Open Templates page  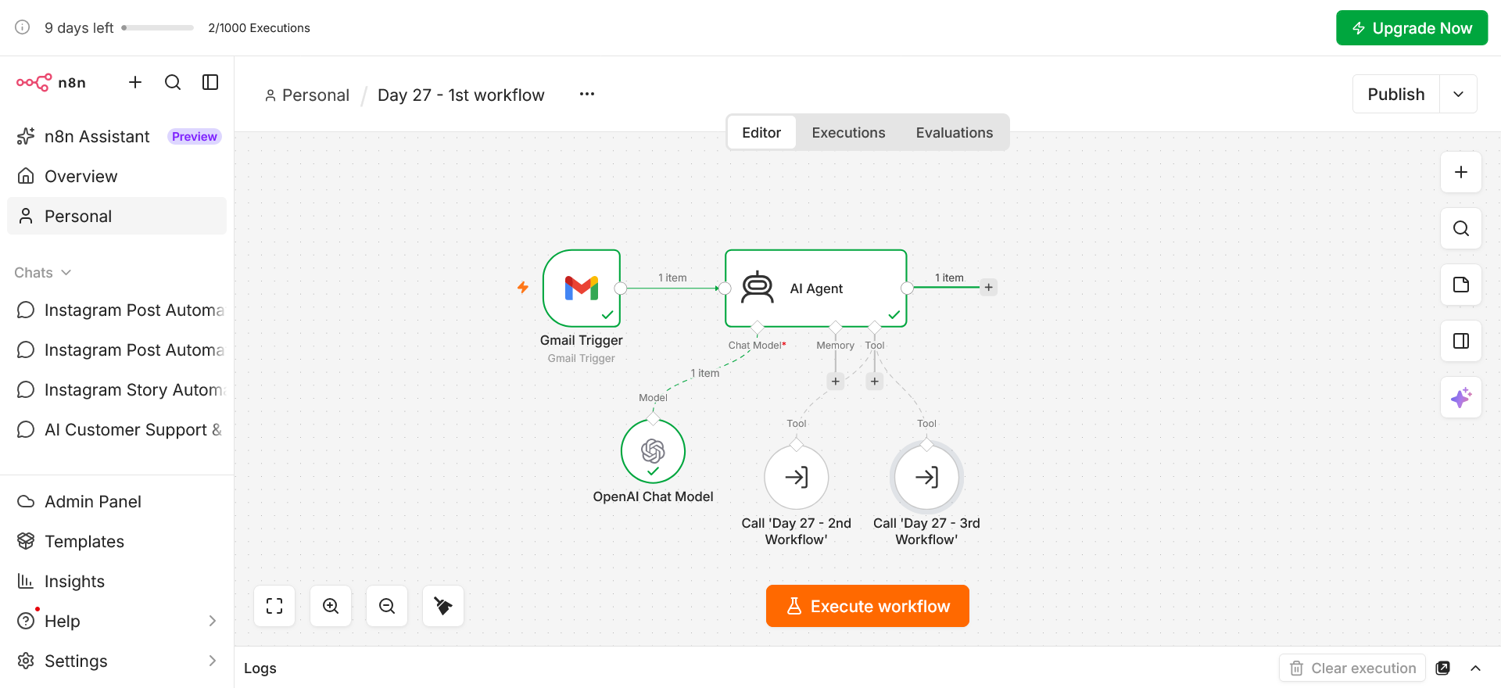coord(117,542)
